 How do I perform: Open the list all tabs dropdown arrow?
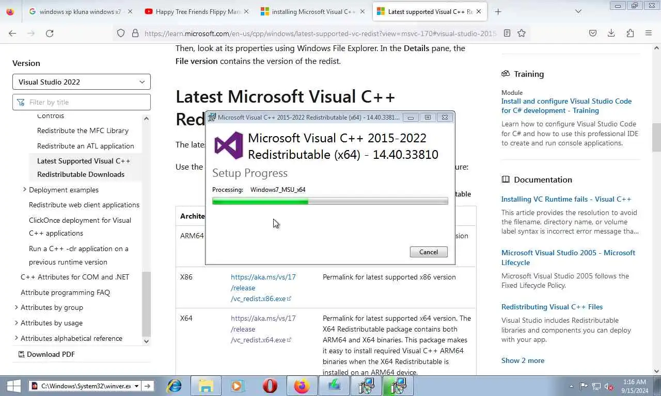point(578,11)
